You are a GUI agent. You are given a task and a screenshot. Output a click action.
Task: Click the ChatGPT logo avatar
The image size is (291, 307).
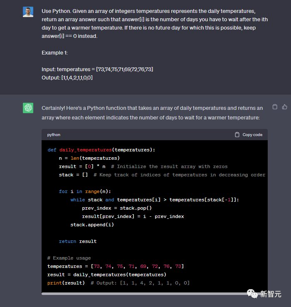[x=28, y=108]
